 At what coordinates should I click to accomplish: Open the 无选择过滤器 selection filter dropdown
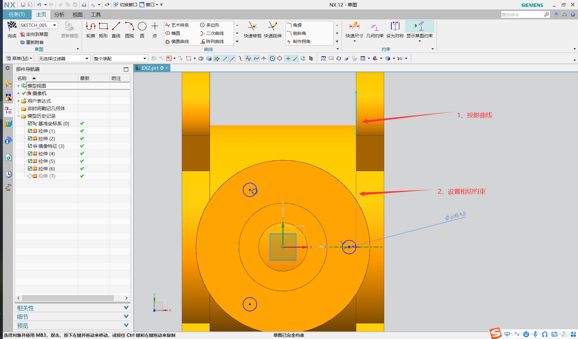[87, 59]
